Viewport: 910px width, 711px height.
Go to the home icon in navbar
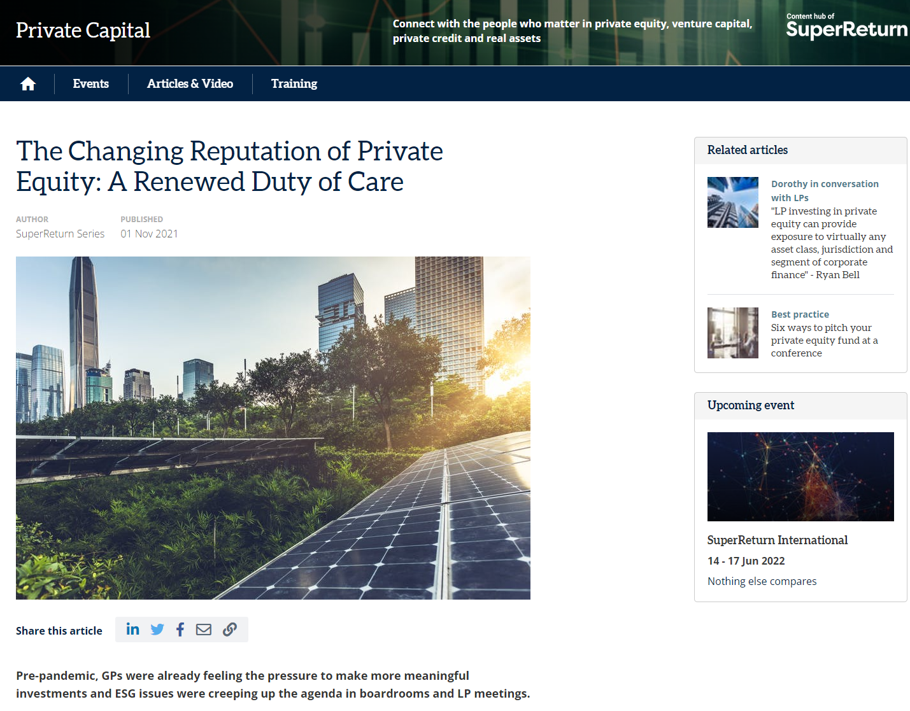coord(27,84)
